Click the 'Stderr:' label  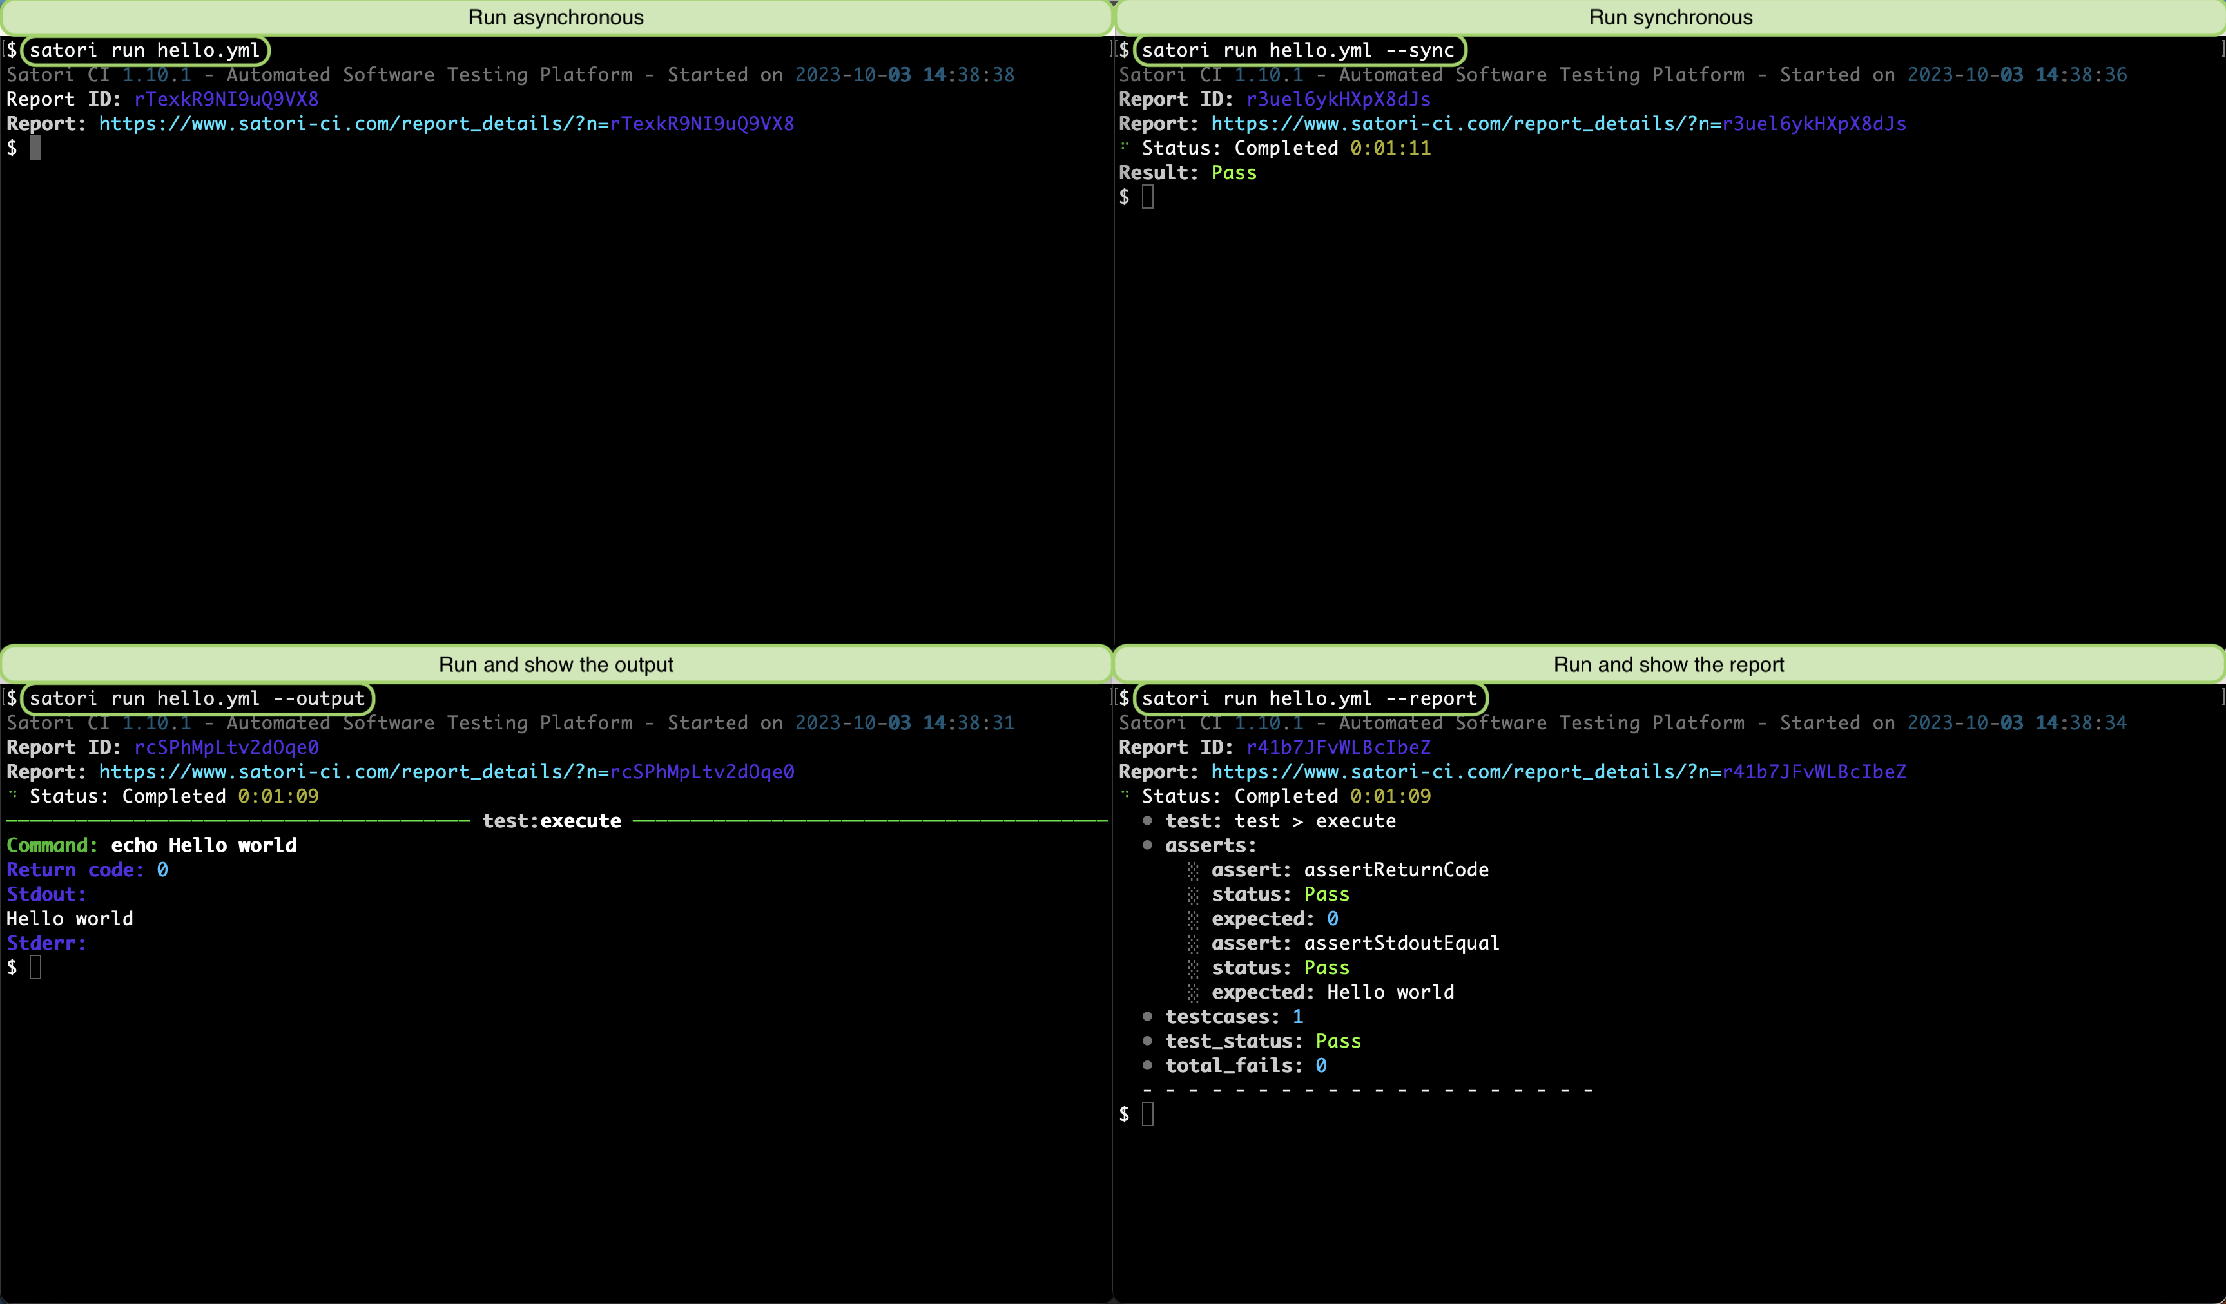pyautogui.click(x=46, y=943)
